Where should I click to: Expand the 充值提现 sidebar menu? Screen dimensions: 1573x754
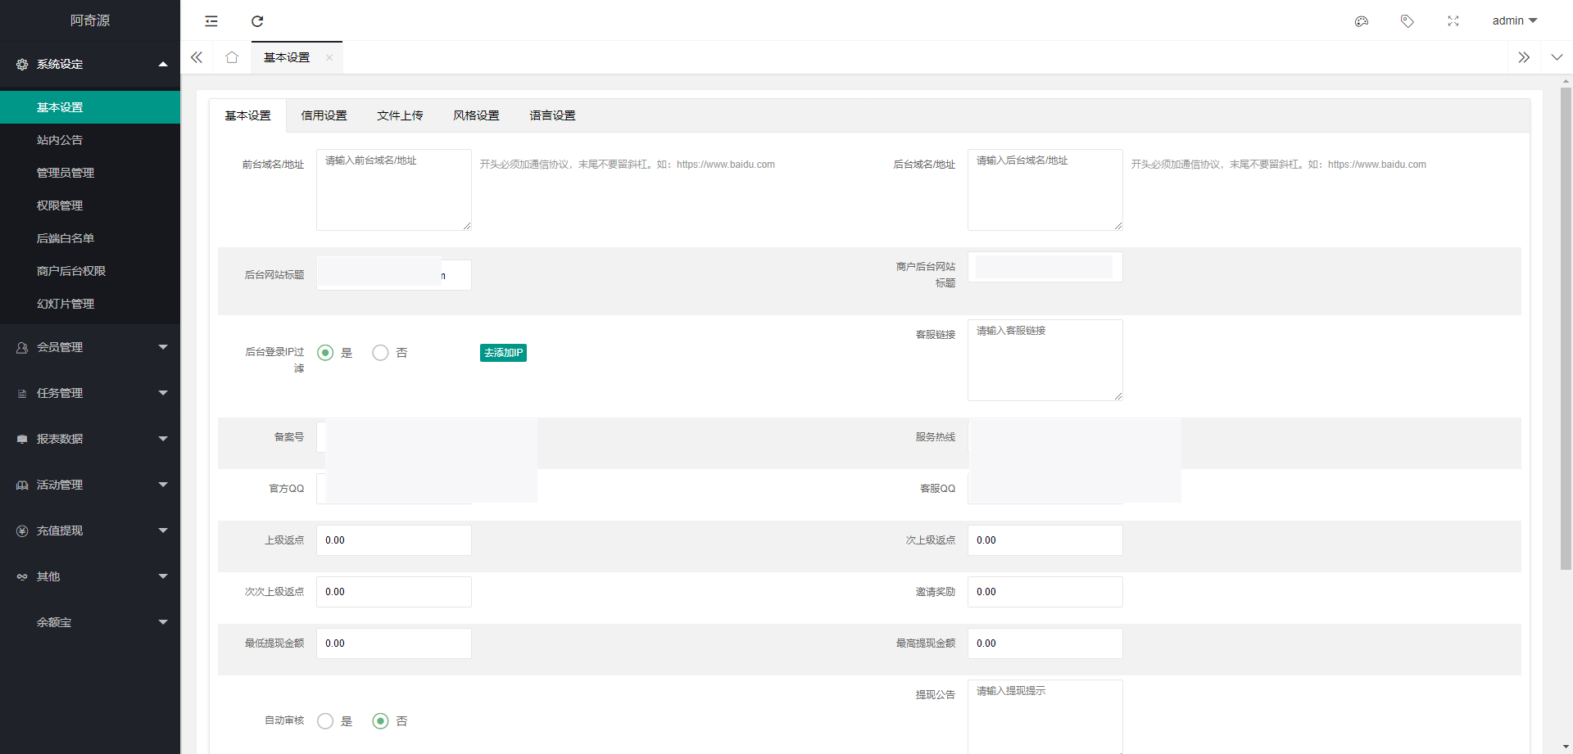click(90, 531)
